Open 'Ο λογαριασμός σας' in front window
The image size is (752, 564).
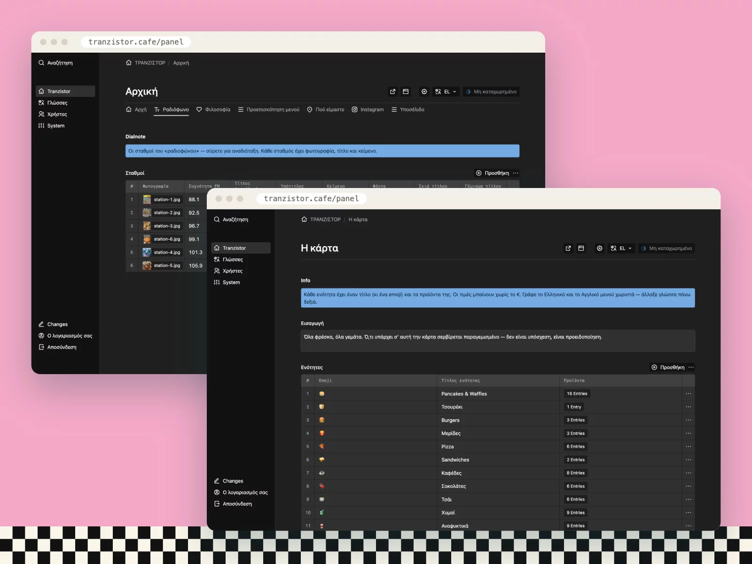click(x=241, y=492)
